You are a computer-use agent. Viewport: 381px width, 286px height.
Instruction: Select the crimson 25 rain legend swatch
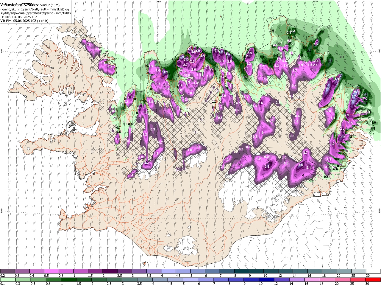tap(358, 279)
